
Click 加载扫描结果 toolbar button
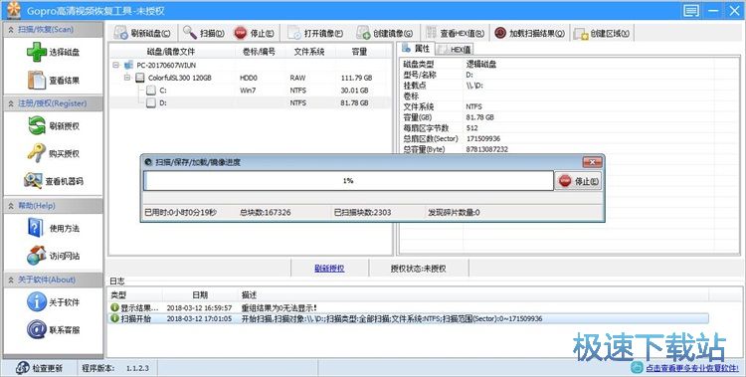point(529,33)
